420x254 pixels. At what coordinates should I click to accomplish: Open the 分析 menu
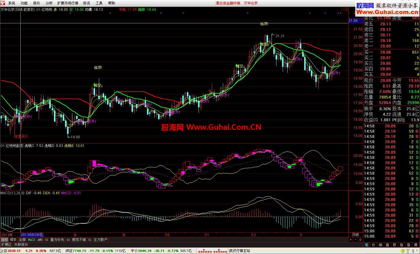(x=49, y=3)
